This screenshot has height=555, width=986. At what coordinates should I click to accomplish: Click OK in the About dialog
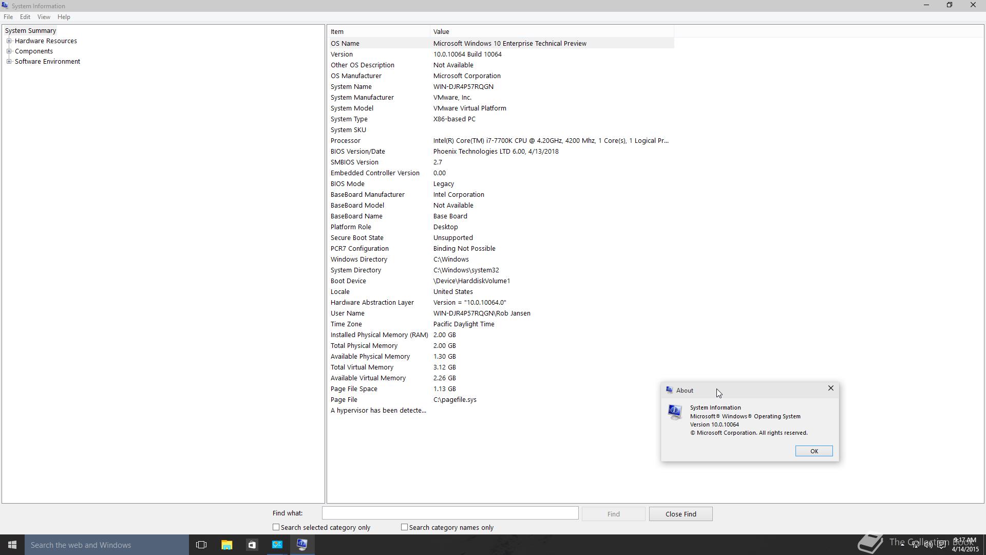(814, 451)
